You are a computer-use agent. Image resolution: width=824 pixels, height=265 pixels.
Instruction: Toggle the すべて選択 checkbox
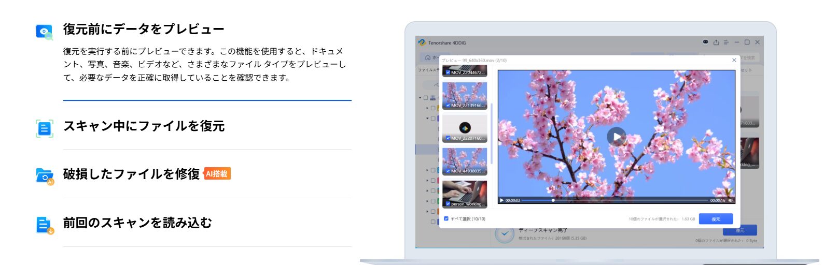coord(446,219)
